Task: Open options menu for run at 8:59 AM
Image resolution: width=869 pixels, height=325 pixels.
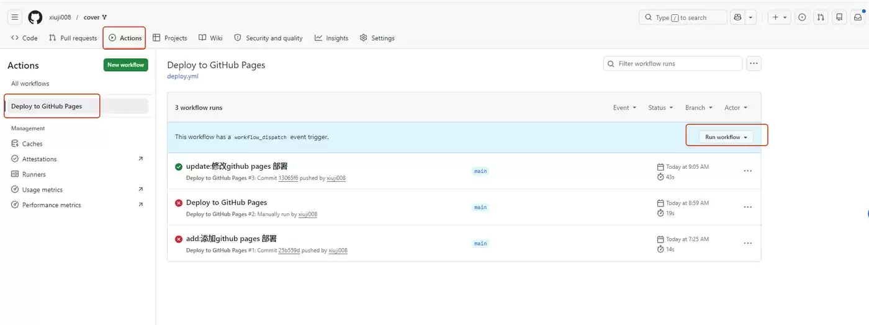Action: (748, 207)
